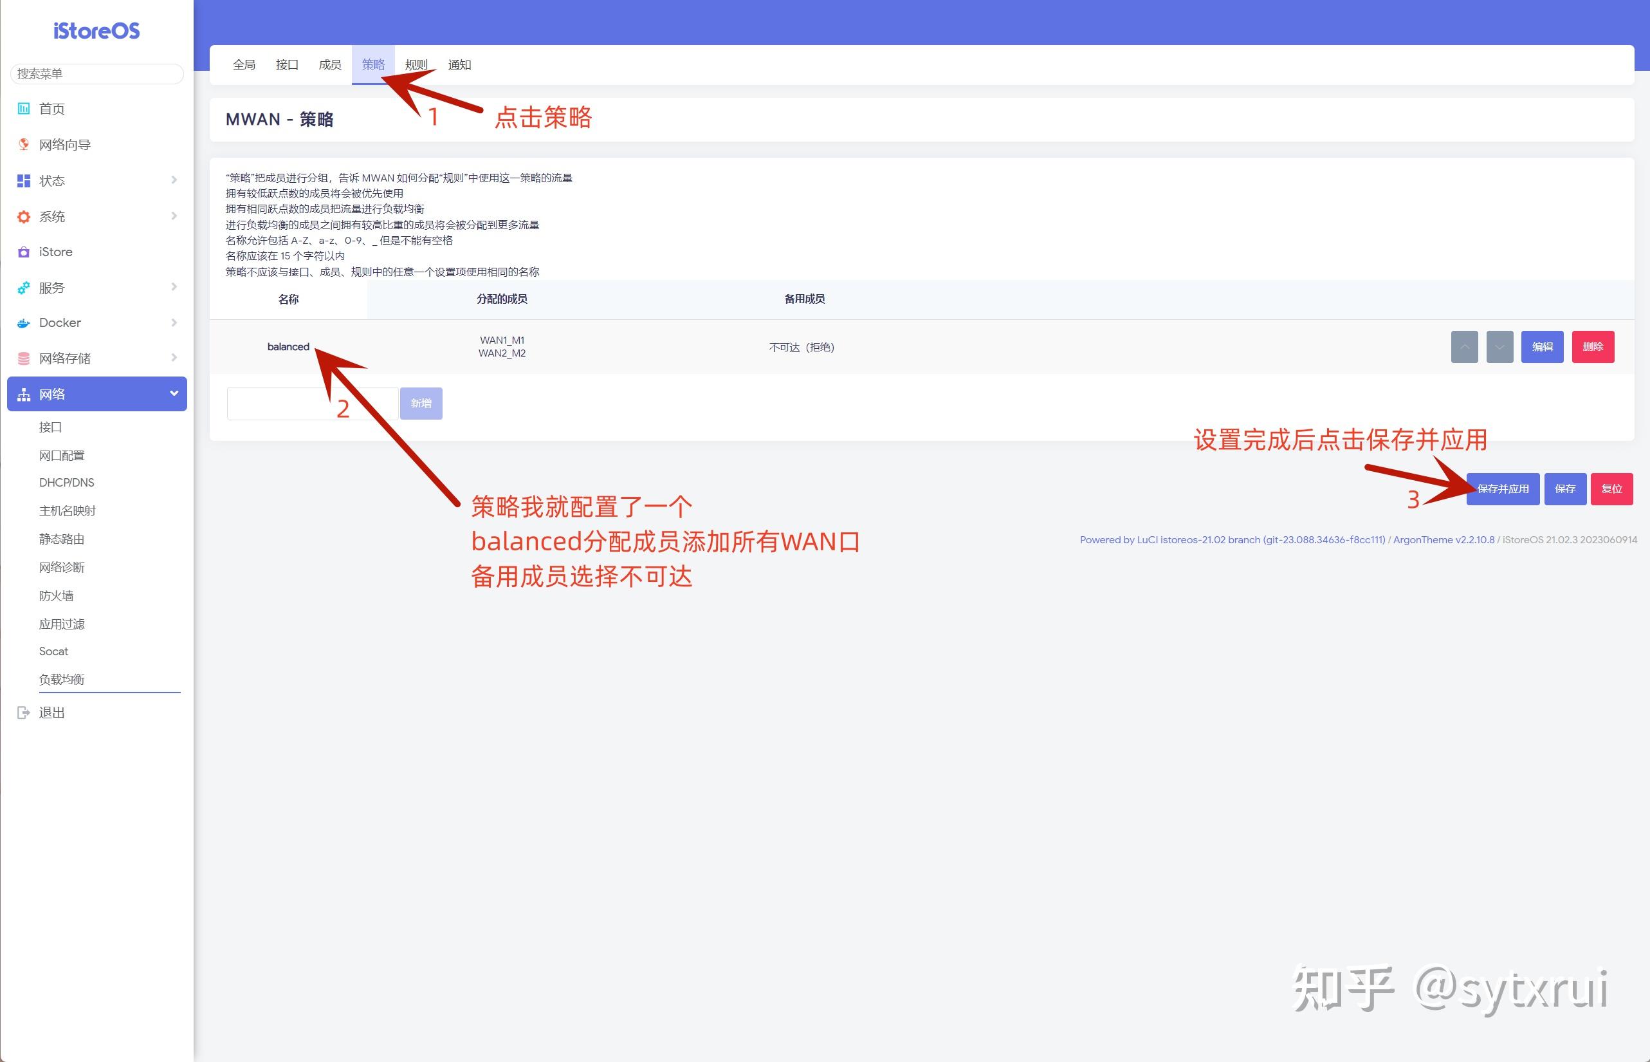This screenshot has height=1062, width=1650.
Task: Switch to the 成员 members tab
Action: [x=329, y=65]
